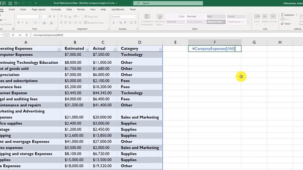Open the font name combo box
Viewport: 303px width, 170px height.
pos(27,17)
